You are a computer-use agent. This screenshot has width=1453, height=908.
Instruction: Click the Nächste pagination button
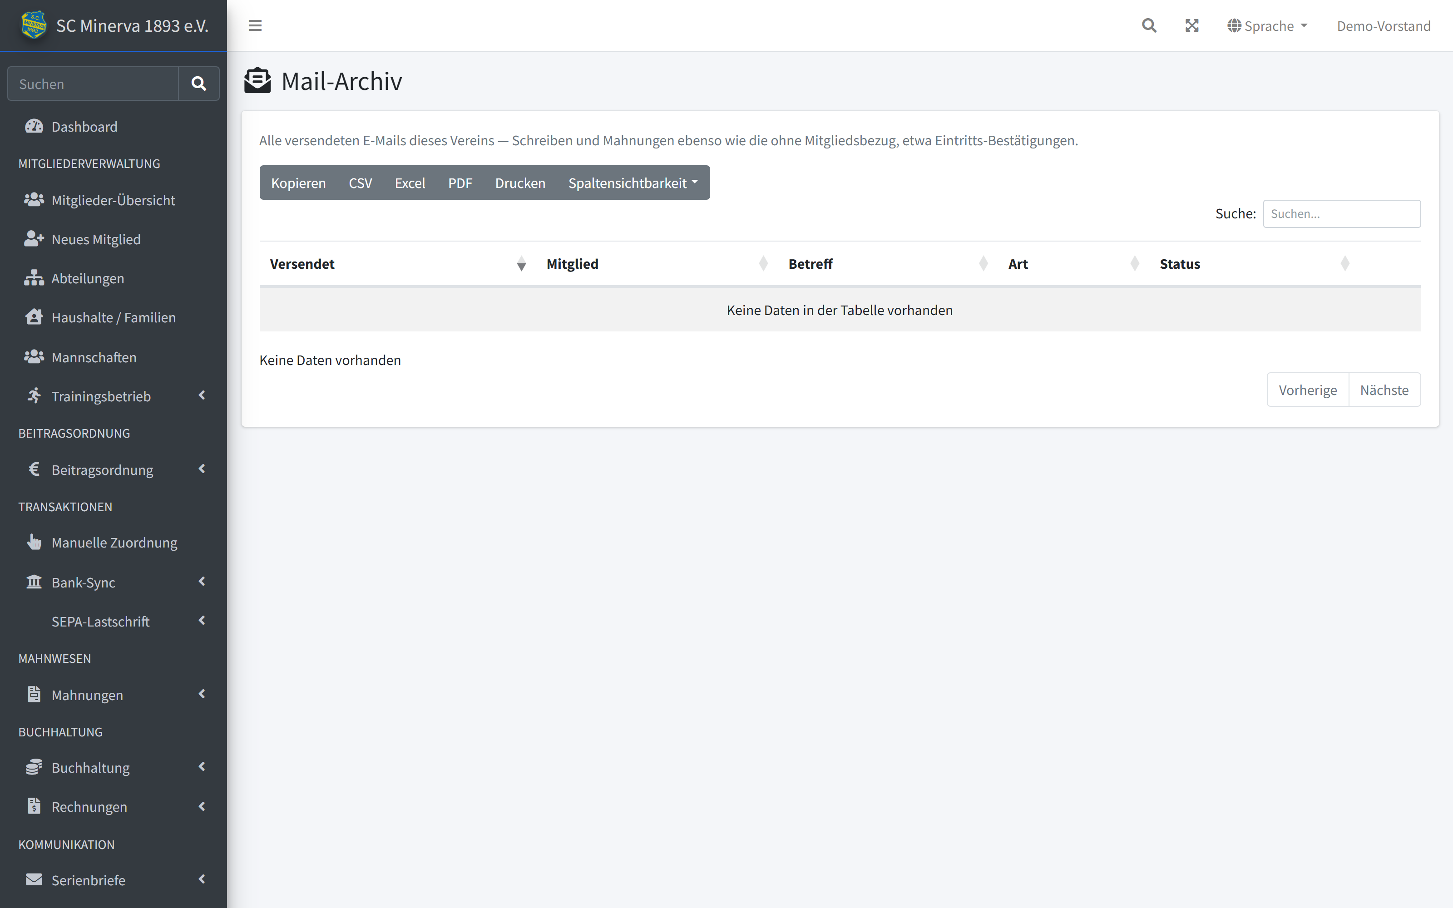(x=1384, y=390)
